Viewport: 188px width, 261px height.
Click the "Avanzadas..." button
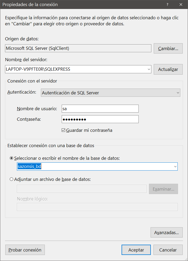(166, 232)
